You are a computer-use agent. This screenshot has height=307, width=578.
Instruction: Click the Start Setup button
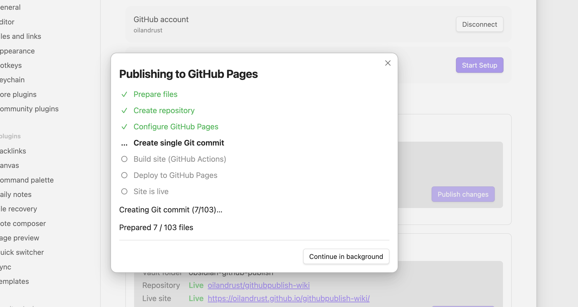[x=479, y=65]
